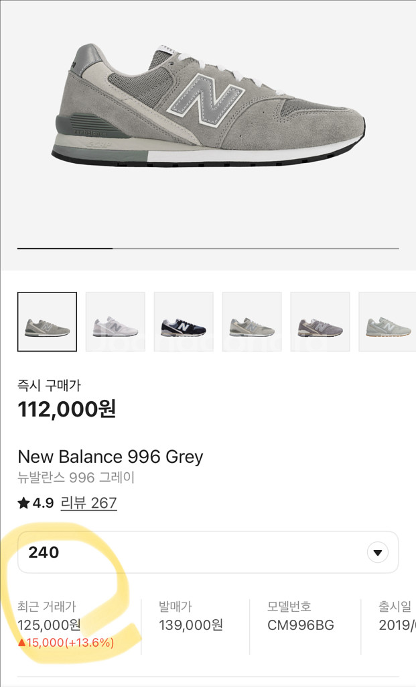
Task: Click the 발매가 139,000원 info
Action: 191,616
